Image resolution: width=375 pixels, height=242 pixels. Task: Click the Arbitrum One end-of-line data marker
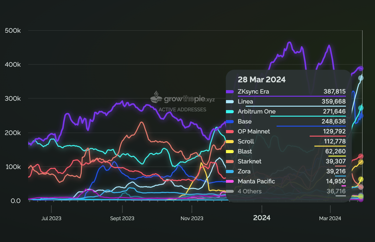(x=361, y=108)
